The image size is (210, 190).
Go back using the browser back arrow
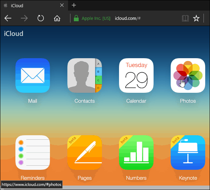coord(8,18)
